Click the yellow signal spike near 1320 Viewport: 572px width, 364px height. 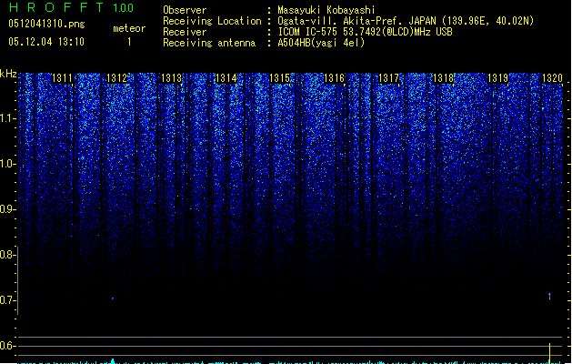tap(550, 353)
